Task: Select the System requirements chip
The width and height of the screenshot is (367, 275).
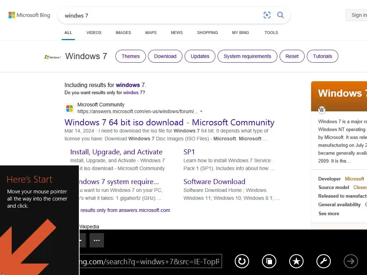Action: (247, 56)
